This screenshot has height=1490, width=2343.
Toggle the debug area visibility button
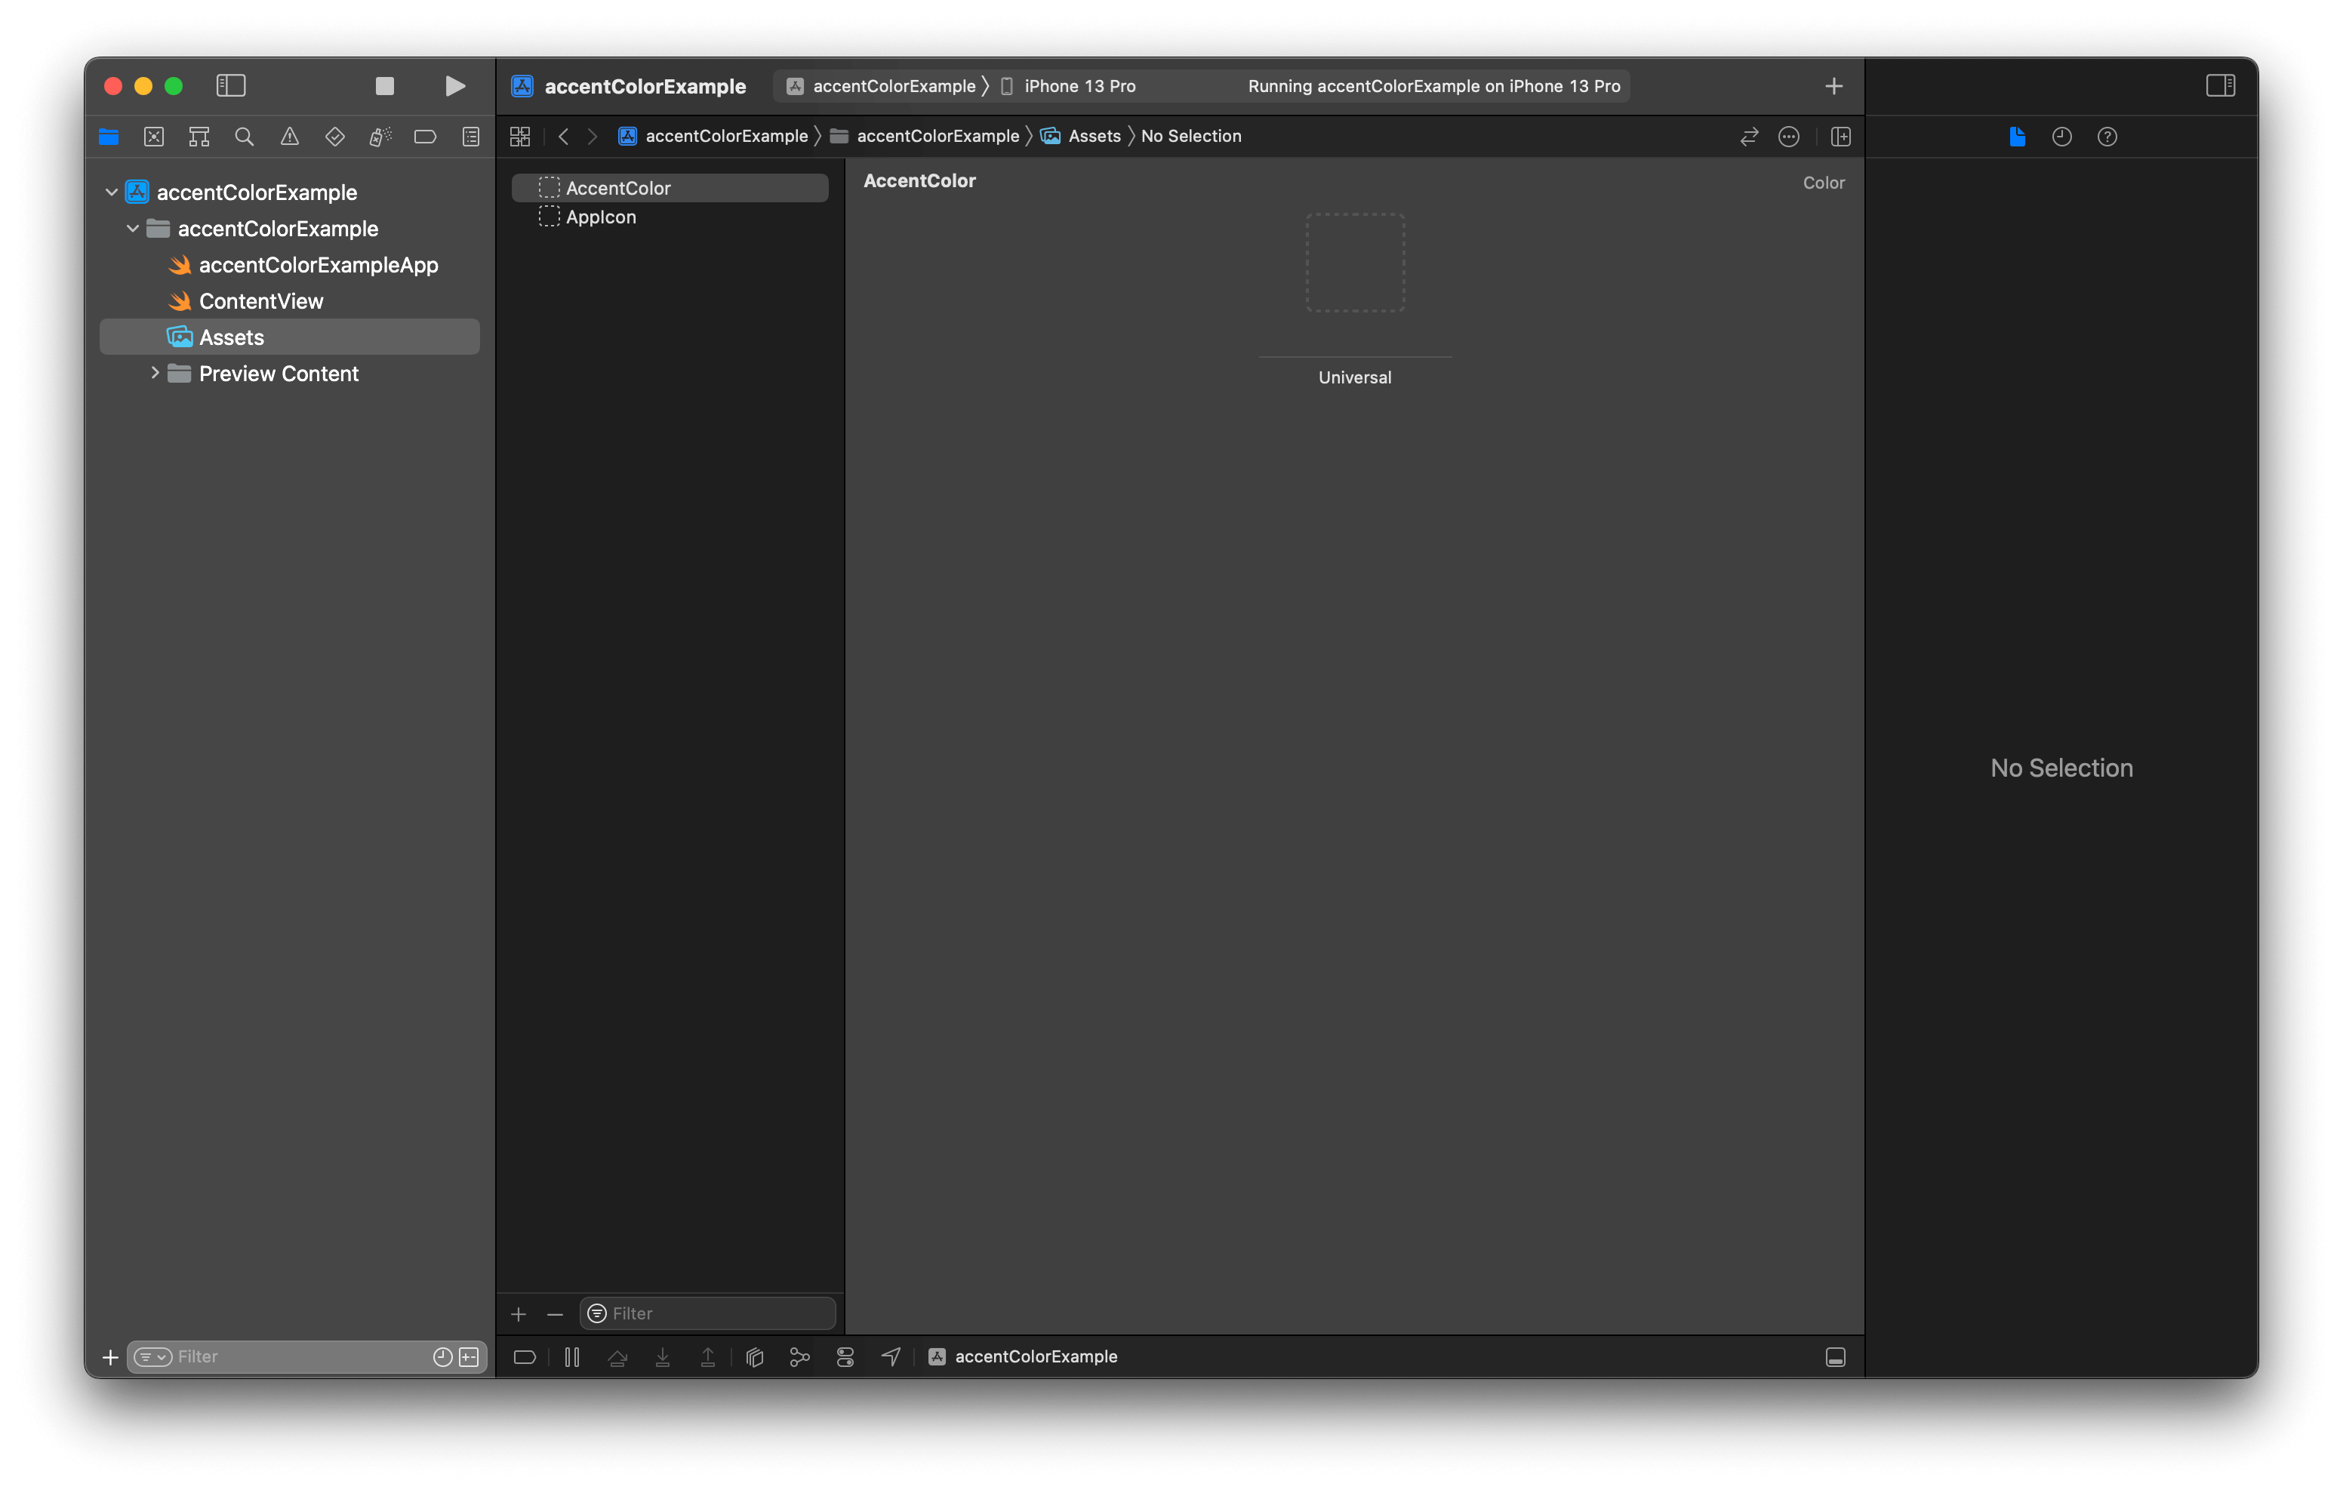1835,1356
